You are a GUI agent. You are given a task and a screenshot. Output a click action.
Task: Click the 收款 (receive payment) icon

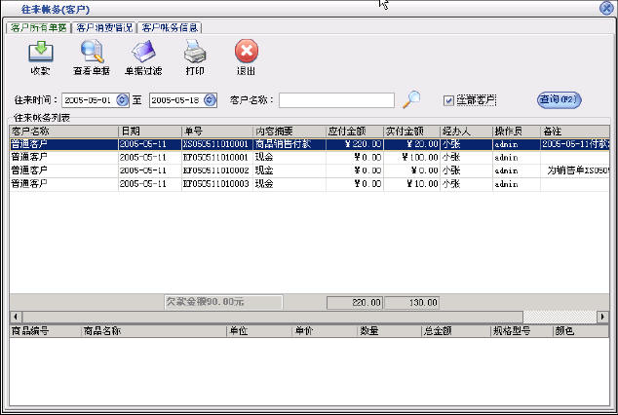40,55
